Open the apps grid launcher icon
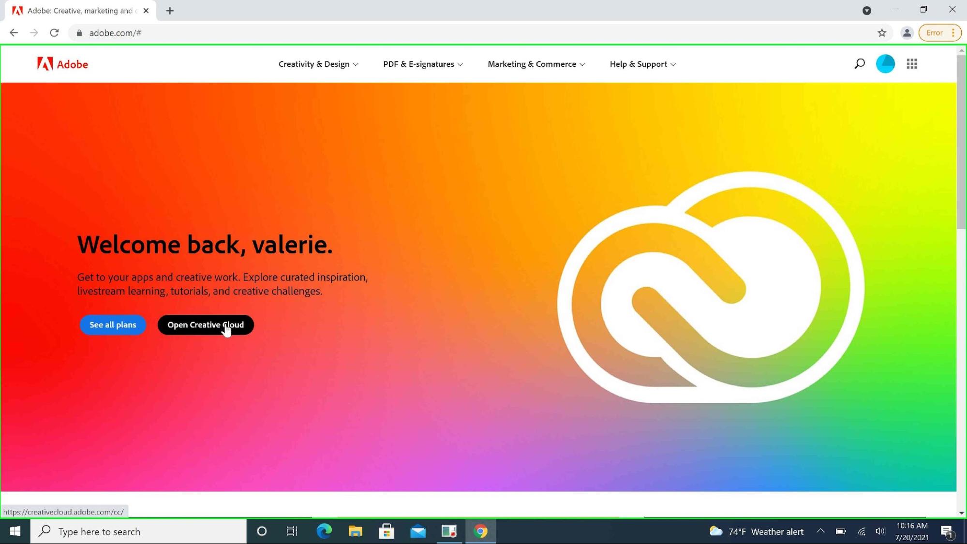967x544 pixels. click(912, 64)
